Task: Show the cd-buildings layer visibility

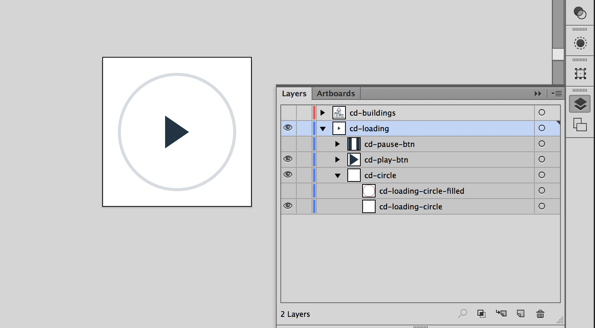Action: [288, 113]
